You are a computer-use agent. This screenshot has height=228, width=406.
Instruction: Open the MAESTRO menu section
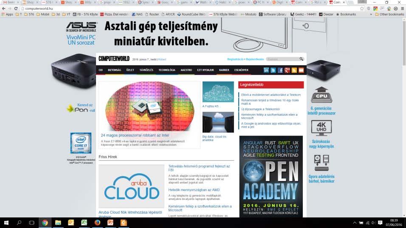(186, 70)
